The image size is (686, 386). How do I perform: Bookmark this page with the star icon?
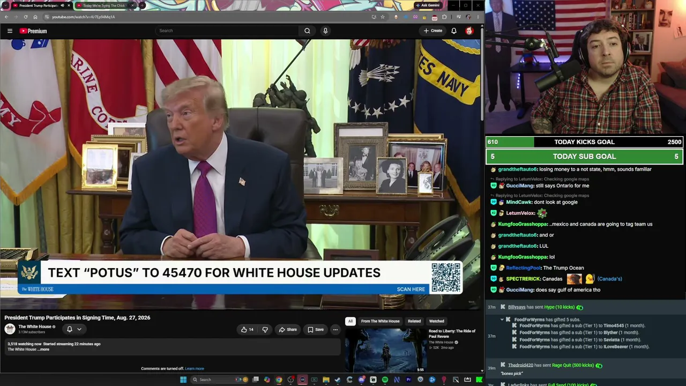(x=383, y=17)
